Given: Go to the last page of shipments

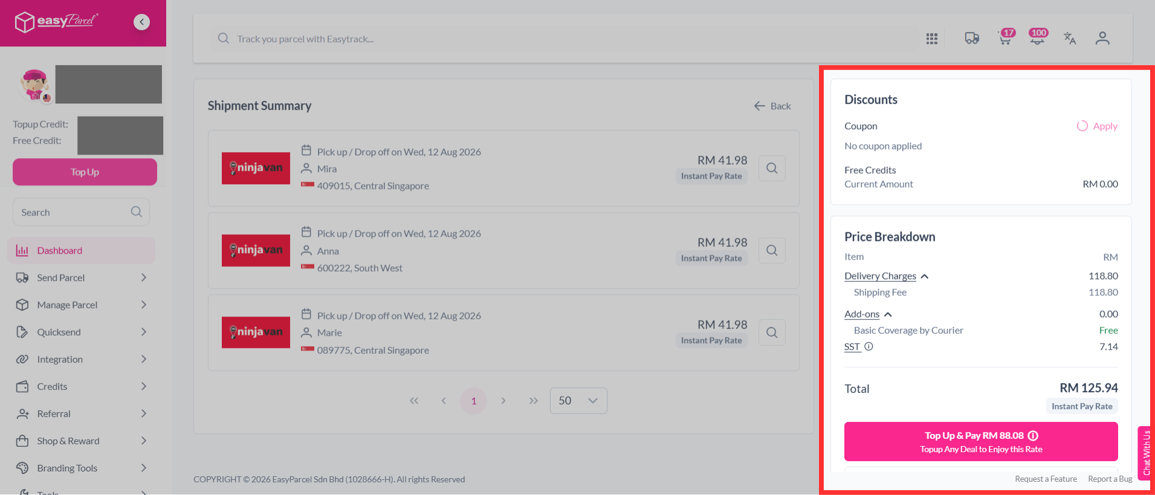Looking at the screenshot, I should click(533, 401).
